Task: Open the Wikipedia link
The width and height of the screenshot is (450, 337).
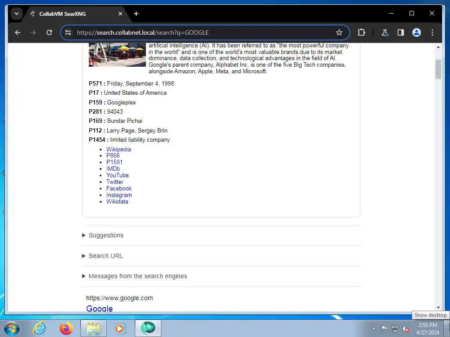Action: click(119, 149)
